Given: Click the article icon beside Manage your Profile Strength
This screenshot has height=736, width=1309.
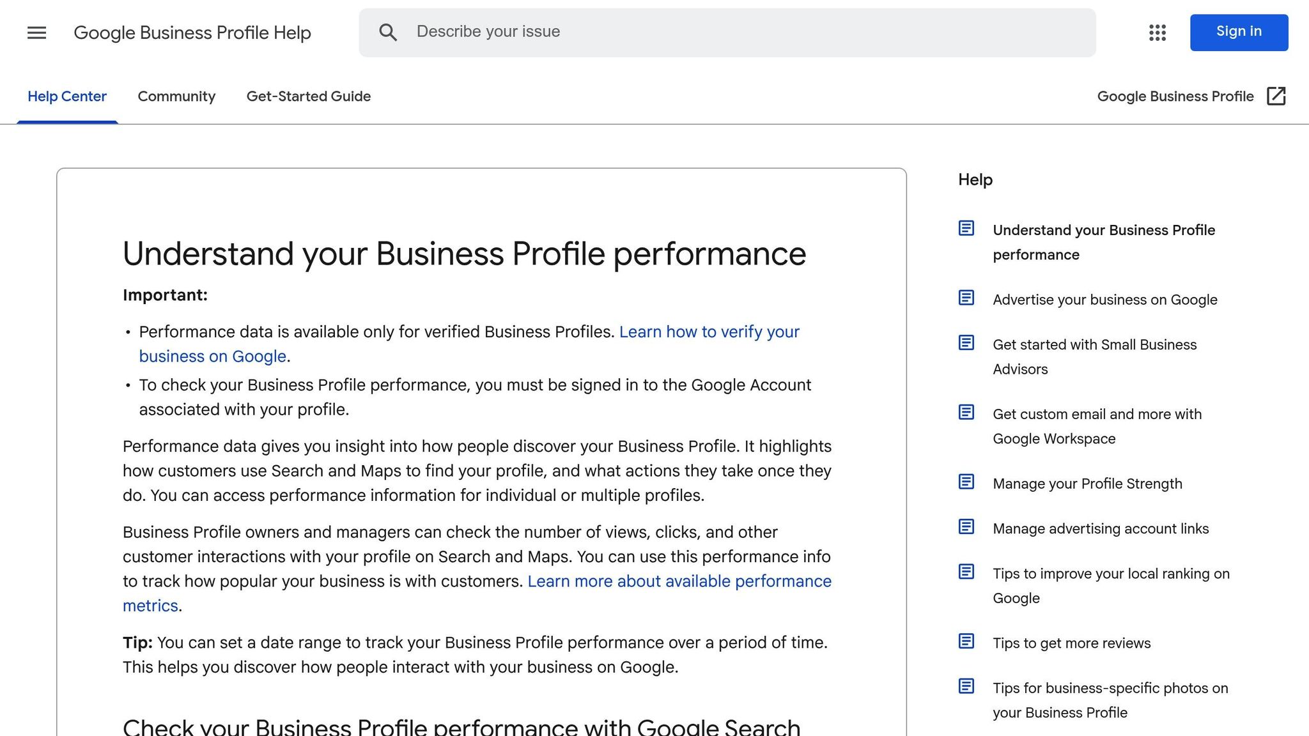Looking at the screenshot, I should click(966, 482).
